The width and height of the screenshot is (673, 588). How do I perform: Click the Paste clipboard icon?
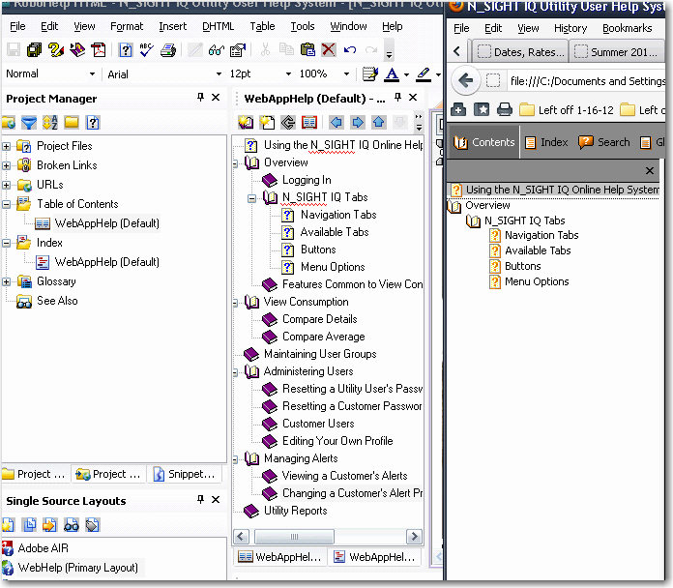307,50
